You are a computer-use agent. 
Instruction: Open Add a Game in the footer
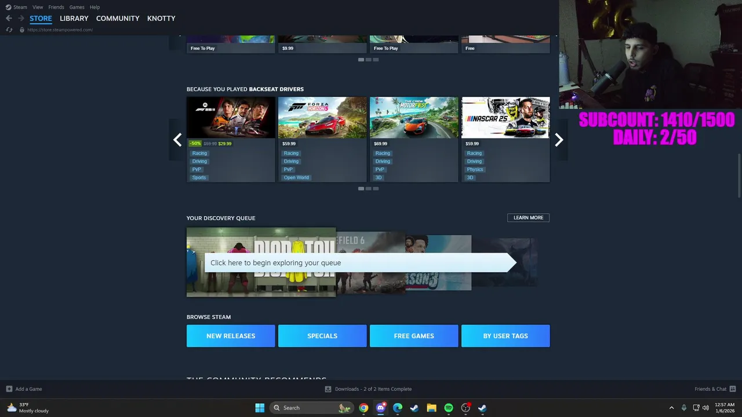tap(24, 389)
